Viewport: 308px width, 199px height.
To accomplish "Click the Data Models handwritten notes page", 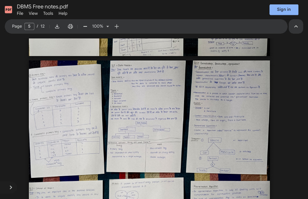I will point(146,117).
